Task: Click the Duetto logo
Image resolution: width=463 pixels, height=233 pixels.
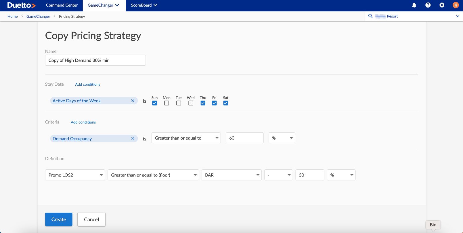Action: tap(21, 5)
